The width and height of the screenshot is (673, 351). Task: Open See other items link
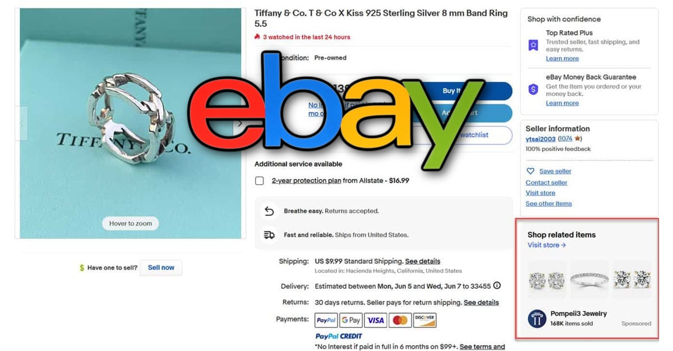548,204
